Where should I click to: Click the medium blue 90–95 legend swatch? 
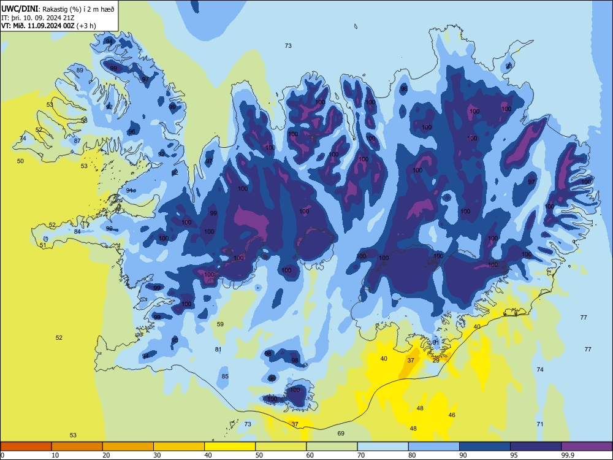(x=485, y=447)
